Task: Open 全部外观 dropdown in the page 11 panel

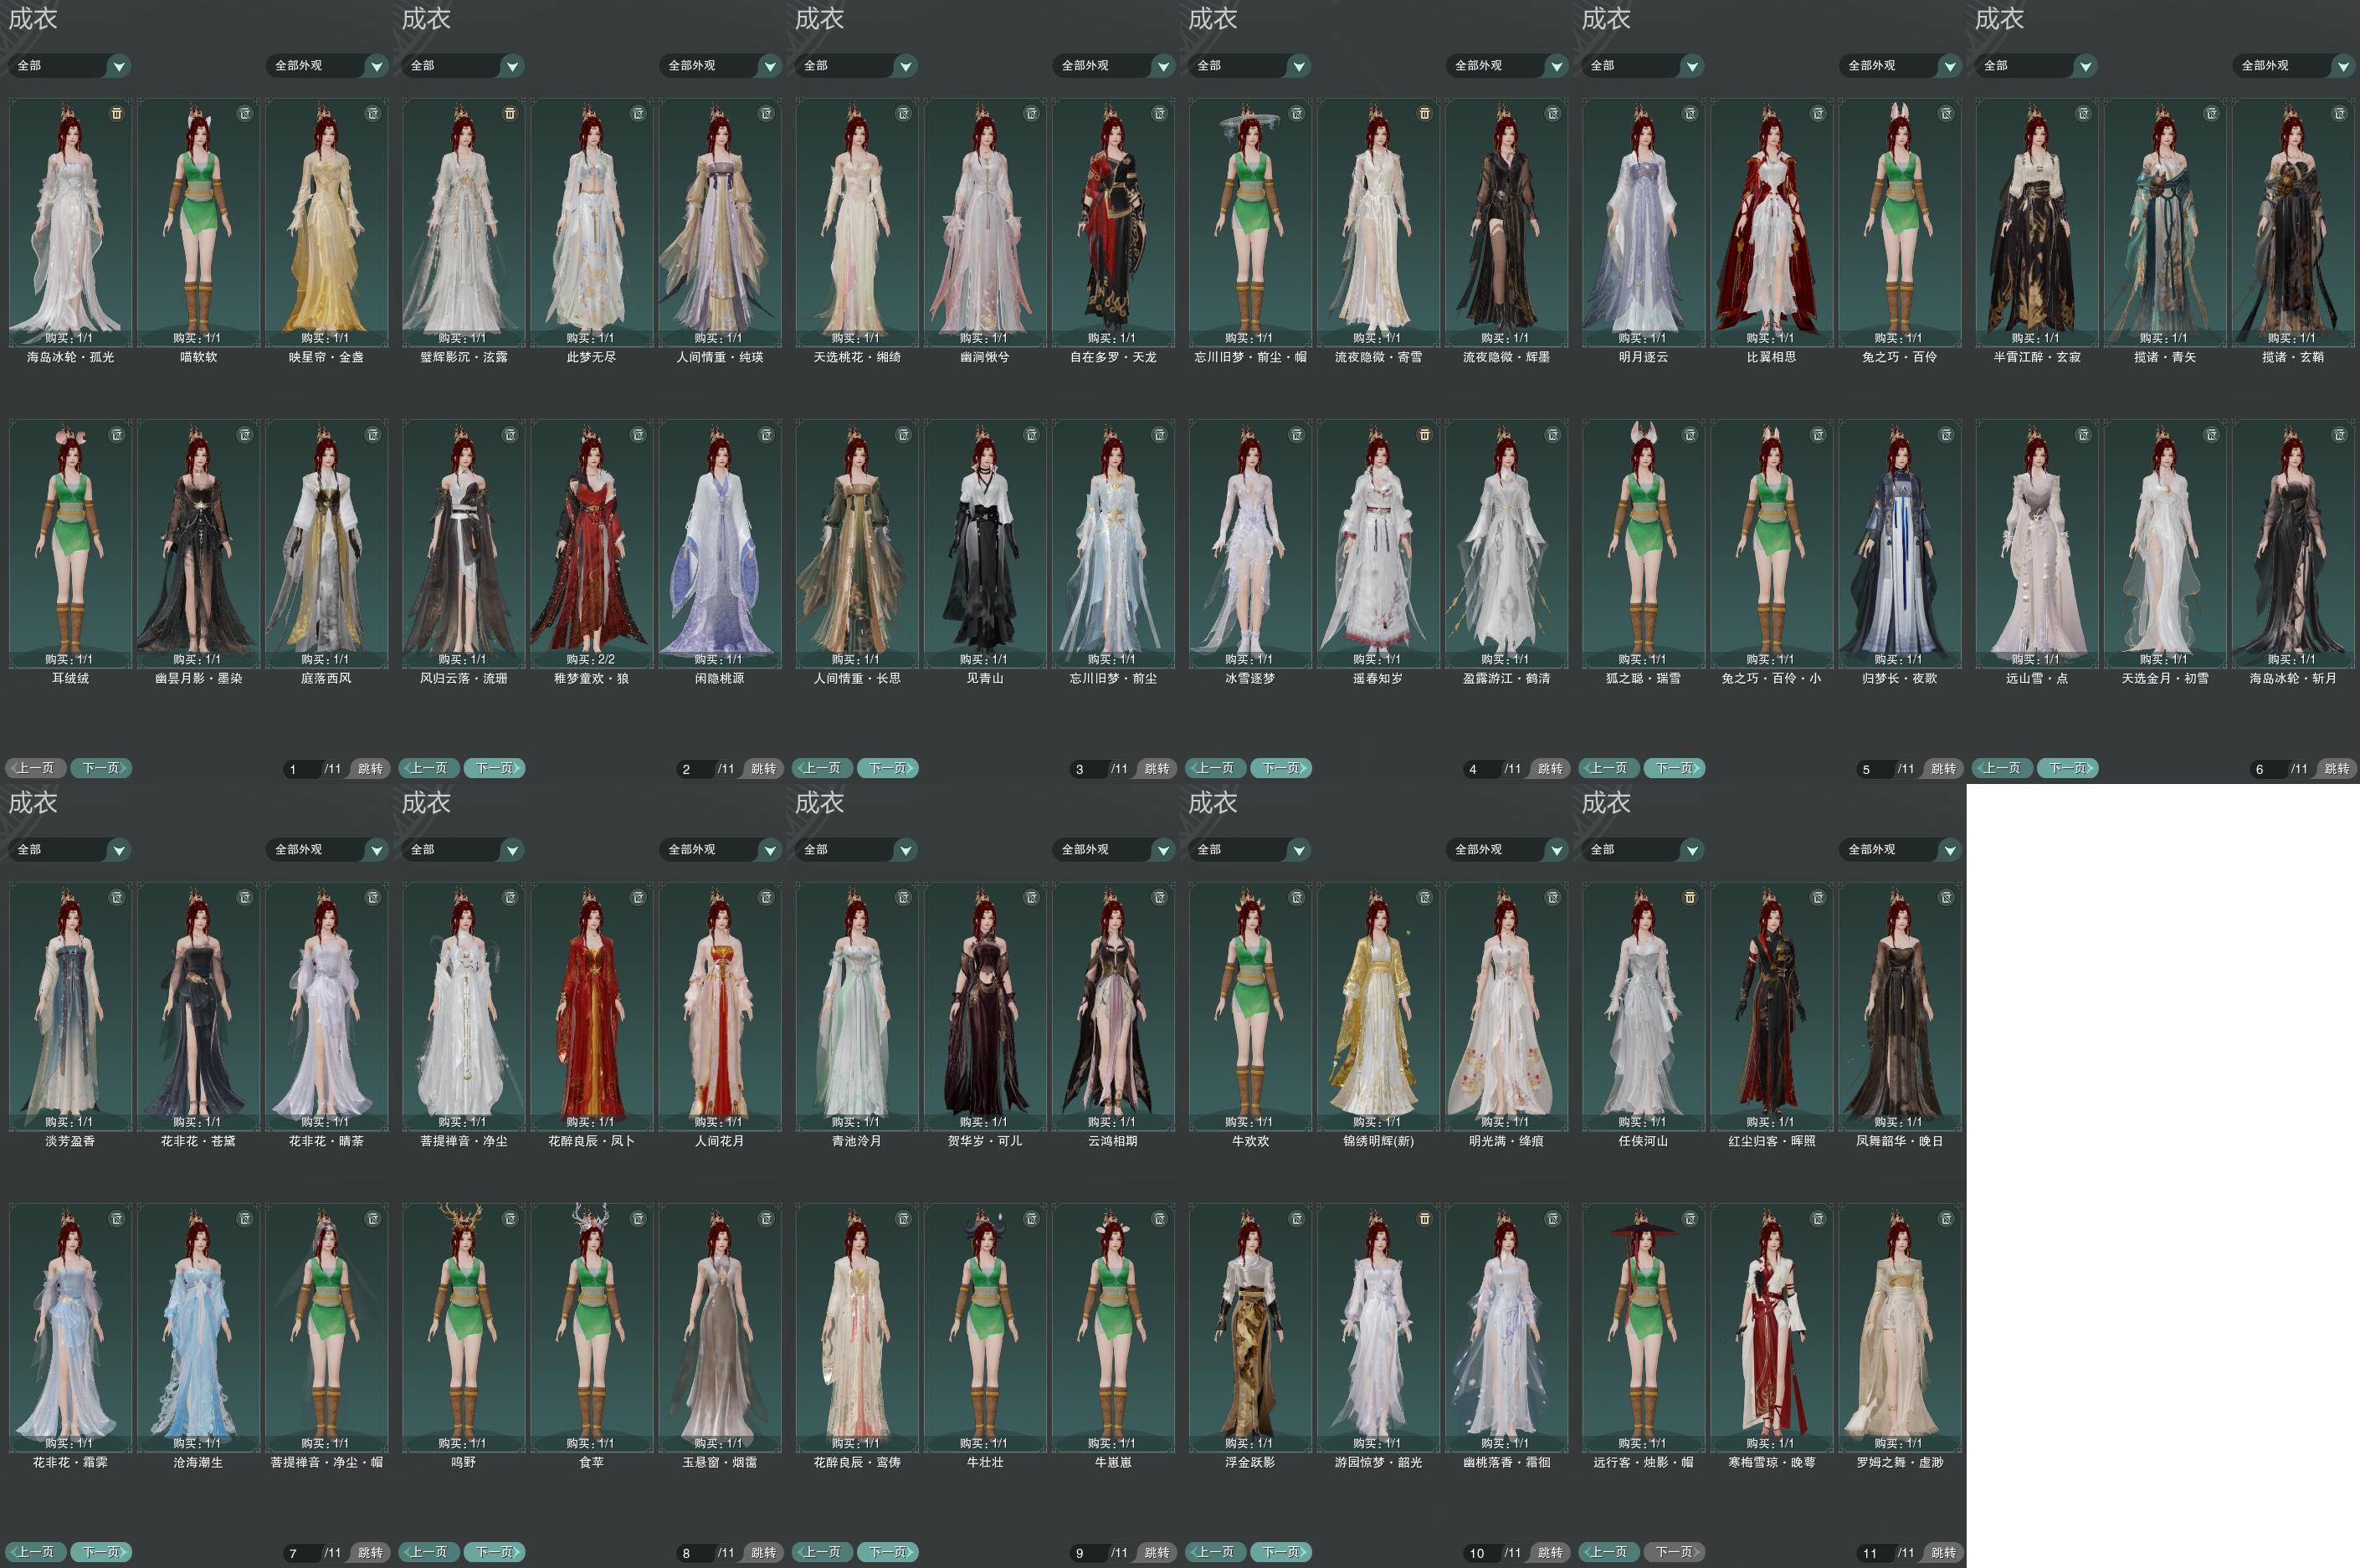Action: coord(1901,850)
